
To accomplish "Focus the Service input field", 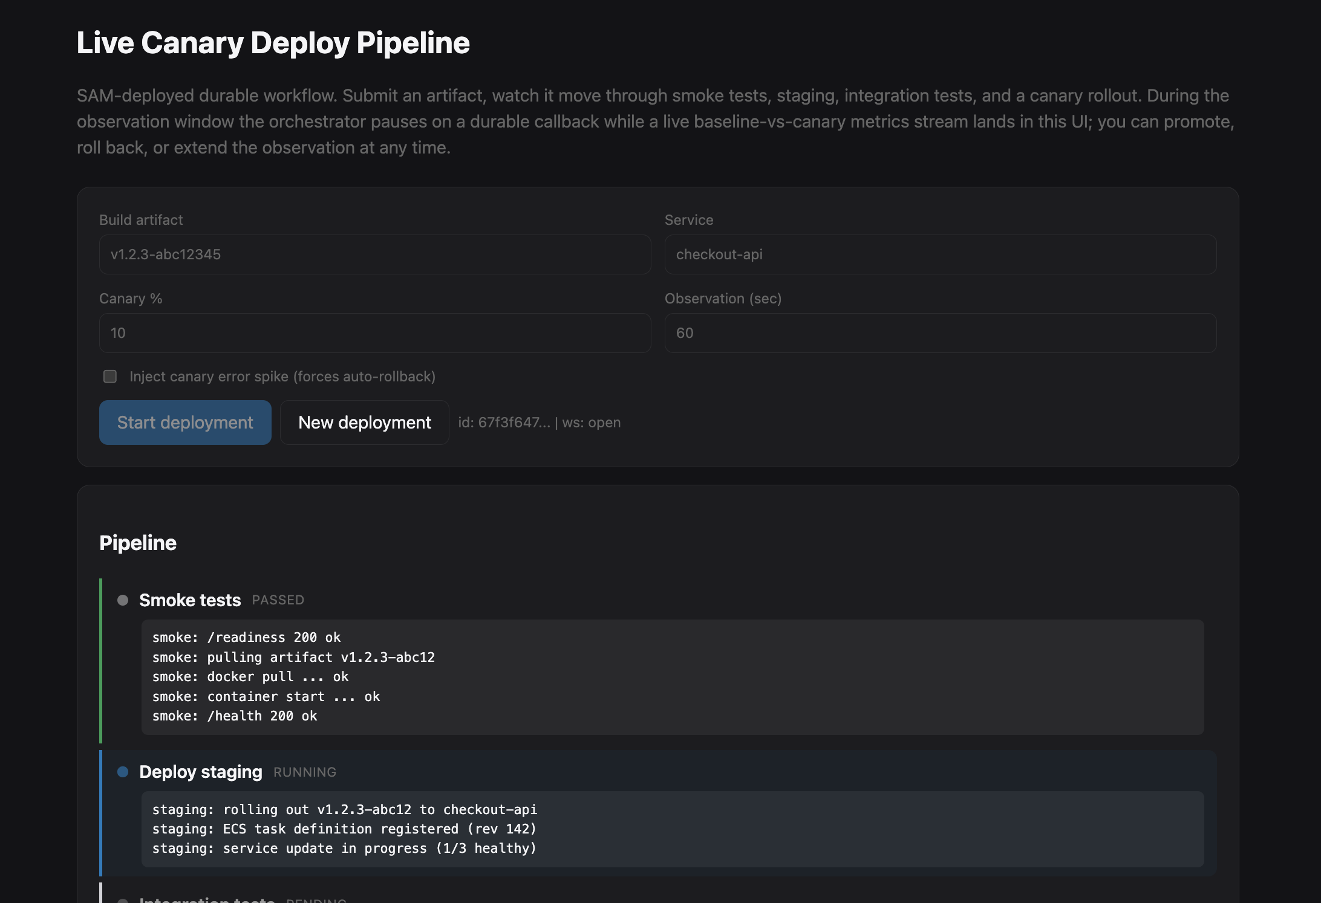I will (941, 254).
